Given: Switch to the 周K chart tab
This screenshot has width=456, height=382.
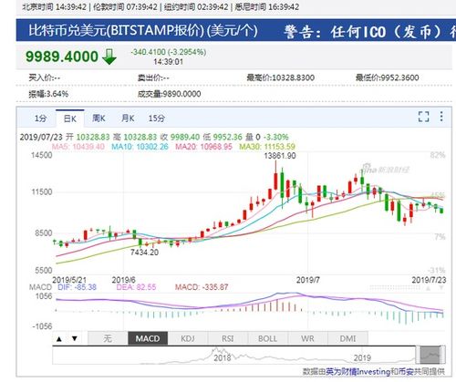Looking at the screenshot, I should pyautogui.click(x=98, y=119).
